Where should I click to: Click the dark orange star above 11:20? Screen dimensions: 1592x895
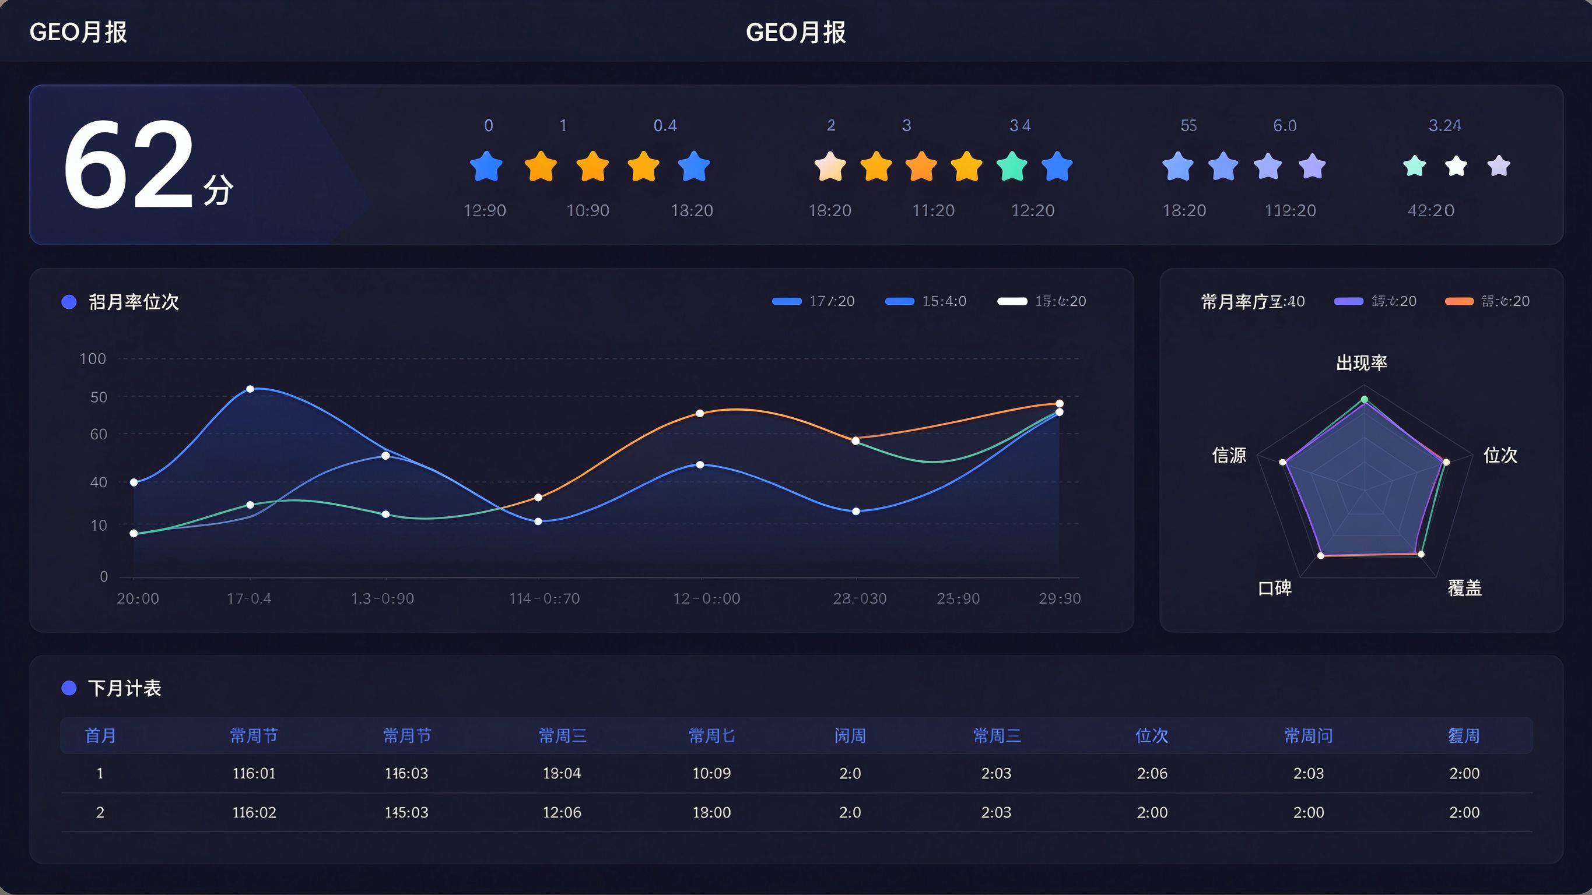pyautogui.click(x=921, y=166)
